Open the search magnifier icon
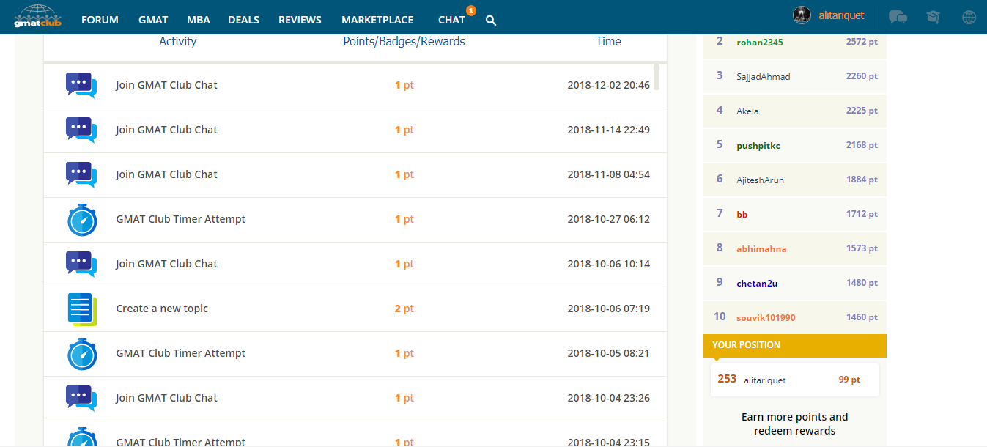This screenshot has height=447, width=987. pos(491,21)
